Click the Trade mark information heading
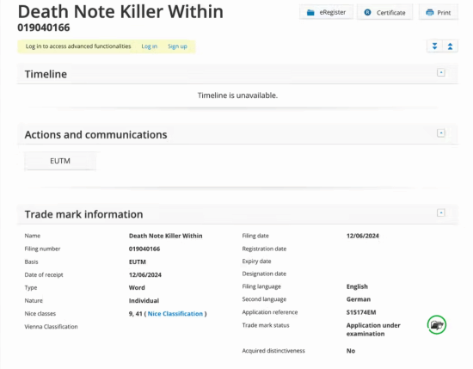The image size is (473, 369). (84, 214)
